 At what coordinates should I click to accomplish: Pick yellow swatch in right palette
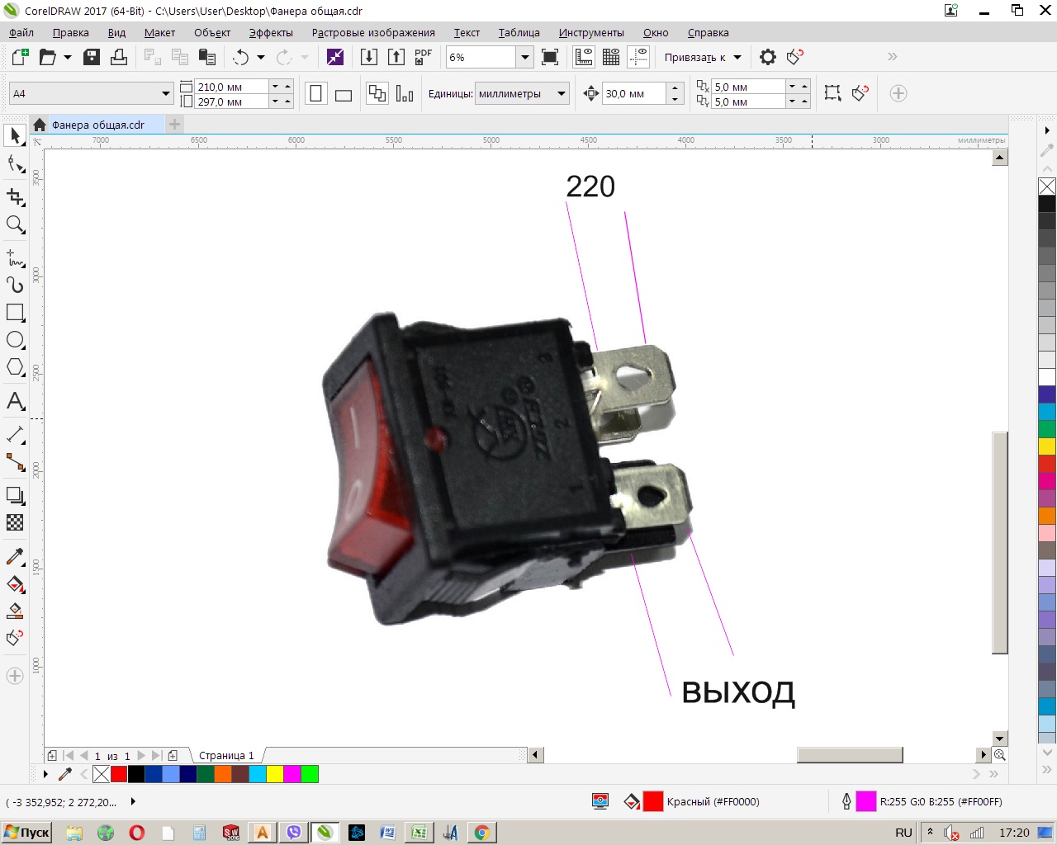click(x=1047, y=446)
